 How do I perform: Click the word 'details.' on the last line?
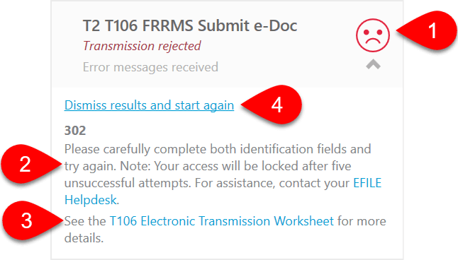point(84,238)
